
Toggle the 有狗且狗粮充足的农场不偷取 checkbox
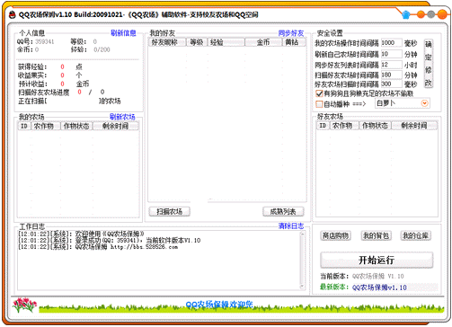tap(319, 93)
